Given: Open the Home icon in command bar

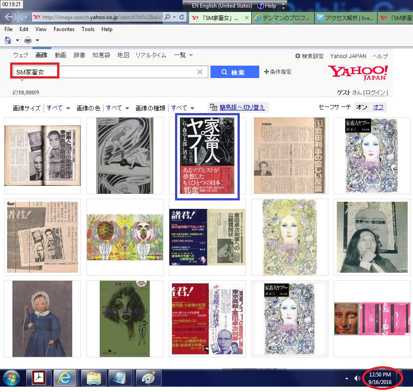Looking at the screenshot, I should 8,40.
